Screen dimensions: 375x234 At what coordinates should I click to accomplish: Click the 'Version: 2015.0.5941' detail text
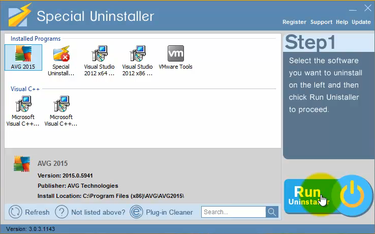point(65,175)
